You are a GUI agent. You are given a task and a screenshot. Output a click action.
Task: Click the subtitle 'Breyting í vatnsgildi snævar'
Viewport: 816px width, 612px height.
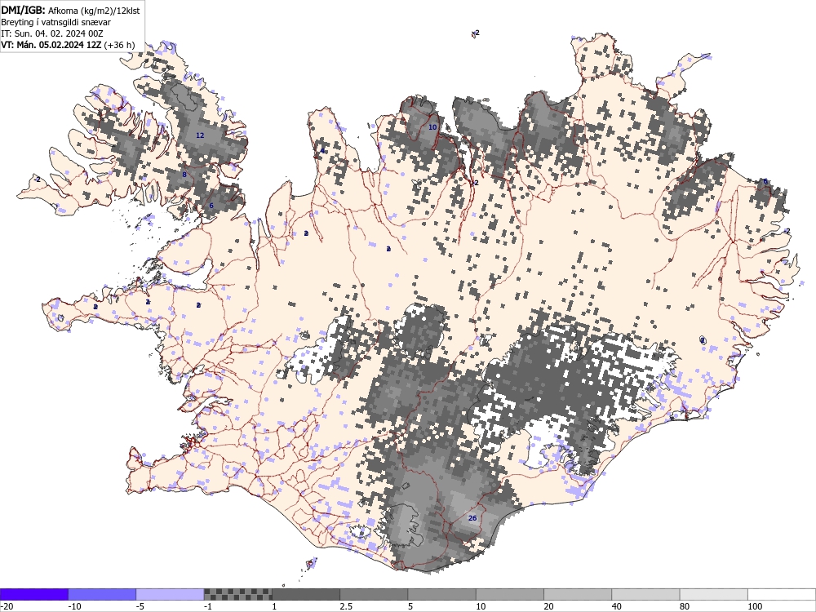(55, 22)
